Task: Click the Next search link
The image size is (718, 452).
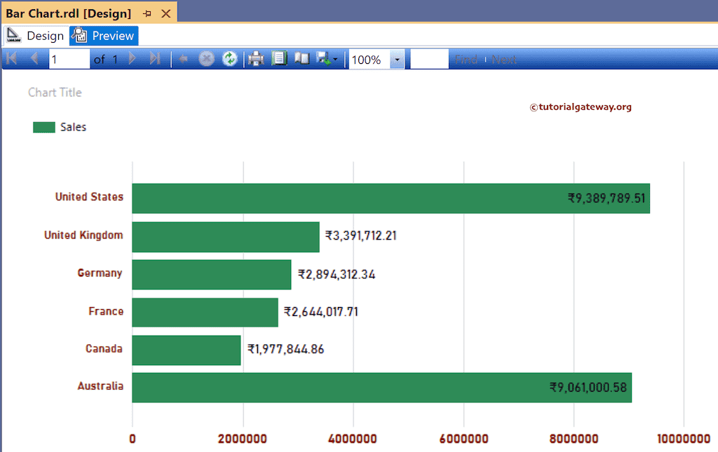Action: point(504,59)
